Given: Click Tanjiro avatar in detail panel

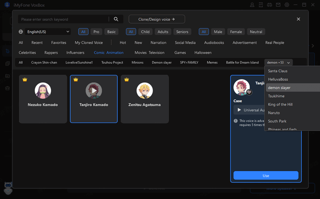Looking at the screenshot, I should click(x=242, y=87).
